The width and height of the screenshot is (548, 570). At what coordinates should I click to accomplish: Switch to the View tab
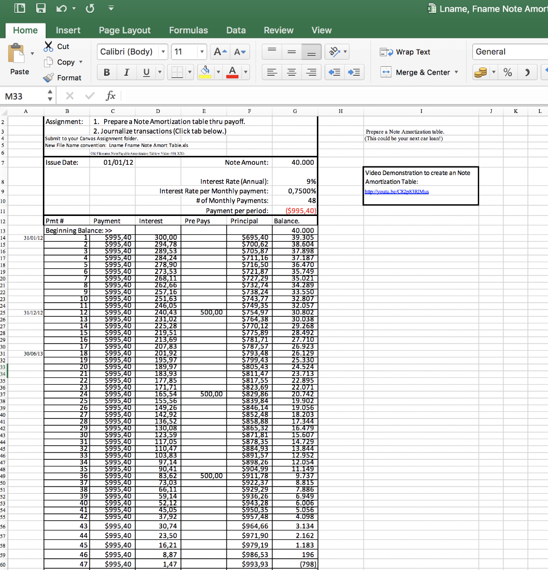(321, 30)
